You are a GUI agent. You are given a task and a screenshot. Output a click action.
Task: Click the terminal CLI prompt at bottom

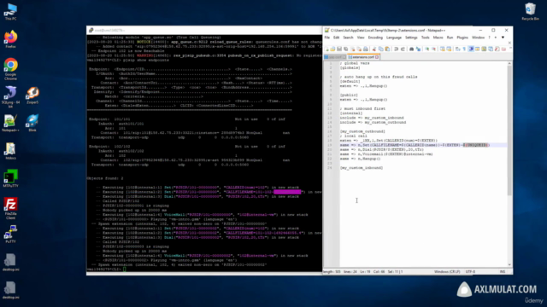coord(106,269)
